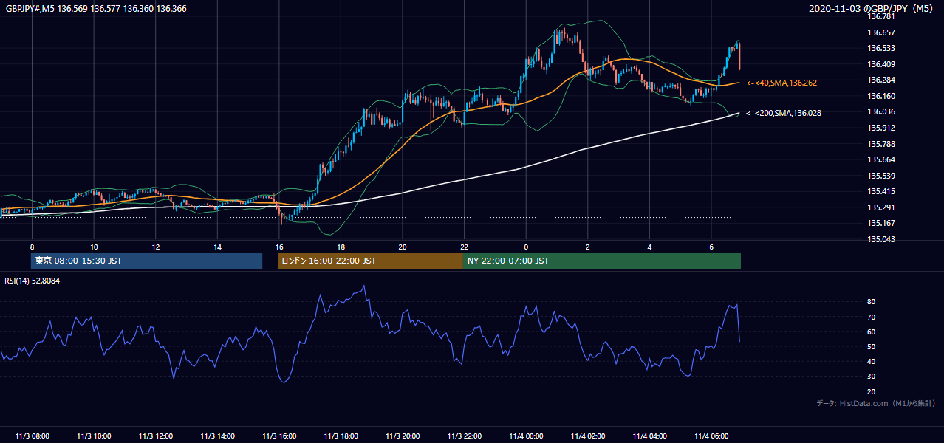Image resolution: width=944 pixels, height=443 pixels.
Task: Click RSI axis level 60
Action: tap(872, 332)
